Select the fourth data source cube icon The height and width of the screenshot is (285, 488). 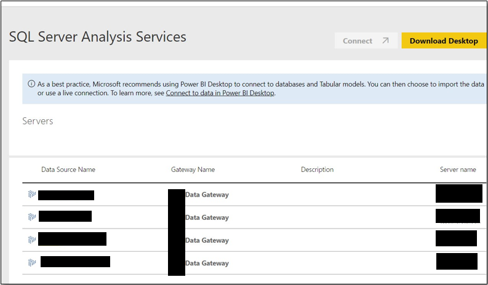point(32,263)
